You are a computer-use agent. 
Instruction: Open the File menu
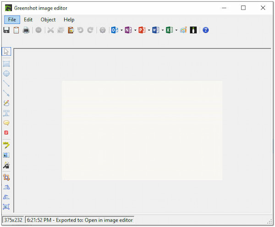[12, 20]
